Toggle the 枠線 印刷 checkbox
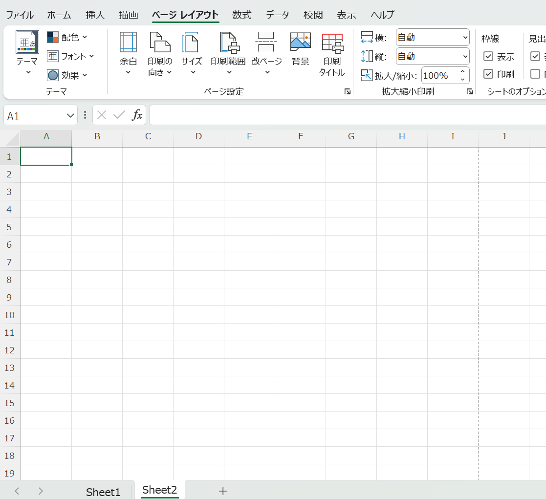546x499 pixels. pos(488,74)
